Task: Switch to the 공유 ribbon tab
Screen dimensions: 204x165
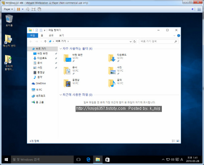Action: [51, 35]
